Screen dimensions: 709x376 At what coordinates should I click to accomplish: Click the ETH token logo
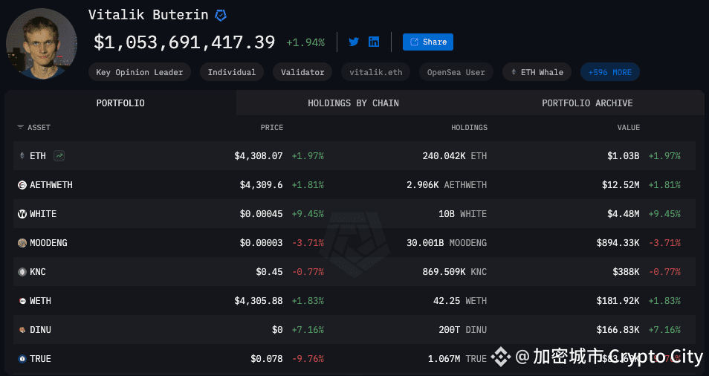(22, 156)
